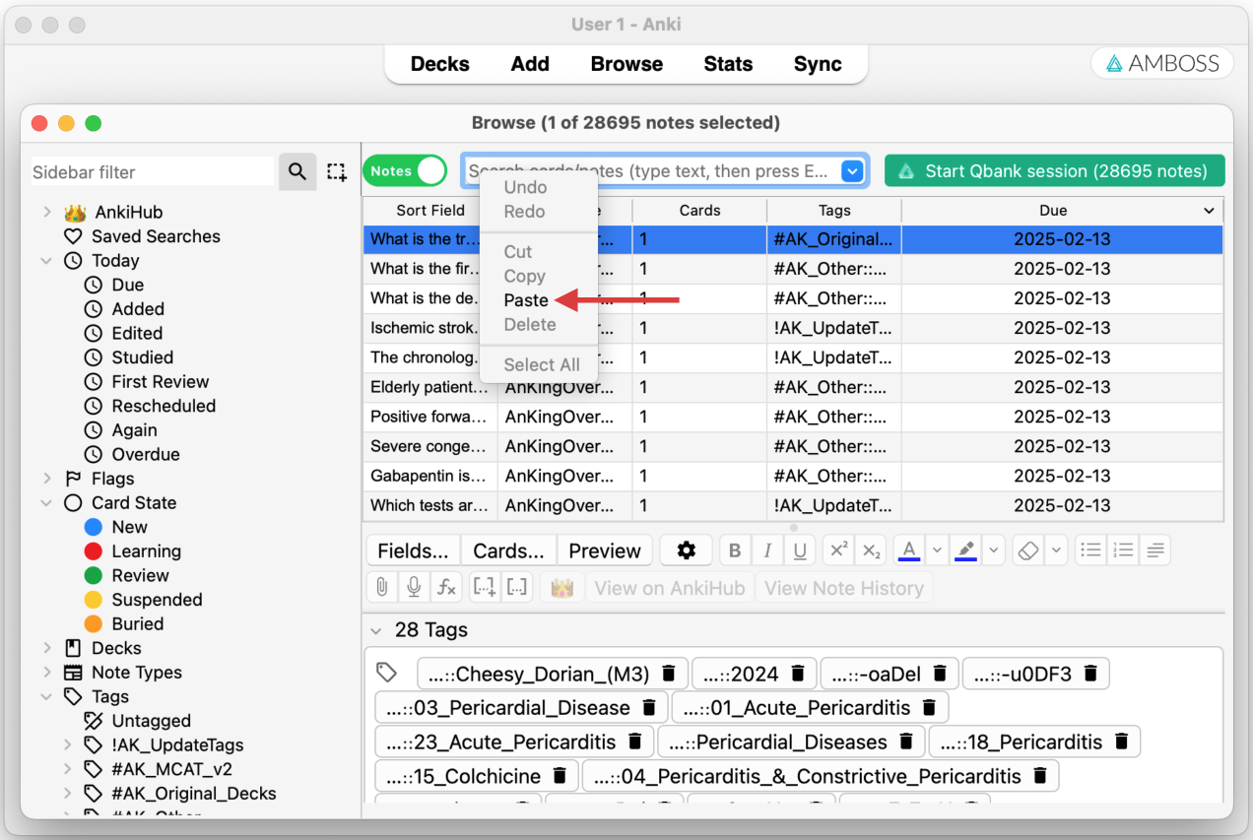Expand the Note Types section
Viewport: 1253px width, 840px height.
click(x=47, y=673)
